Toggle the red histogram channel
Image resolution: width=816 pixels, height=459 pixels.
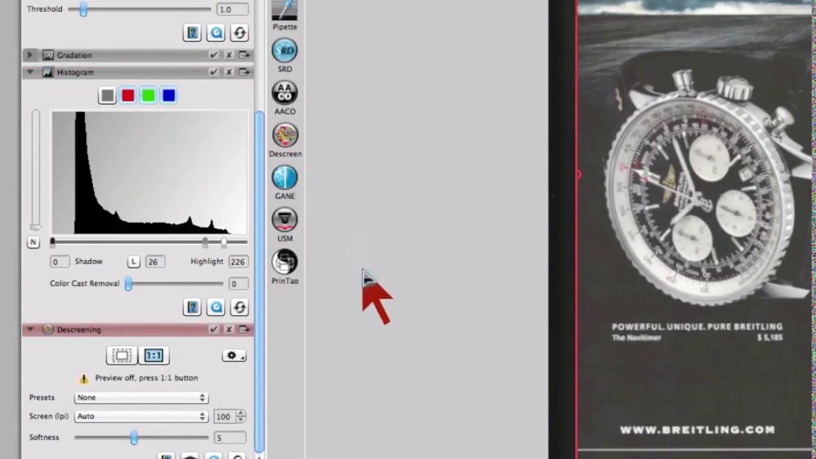(127, 96)
